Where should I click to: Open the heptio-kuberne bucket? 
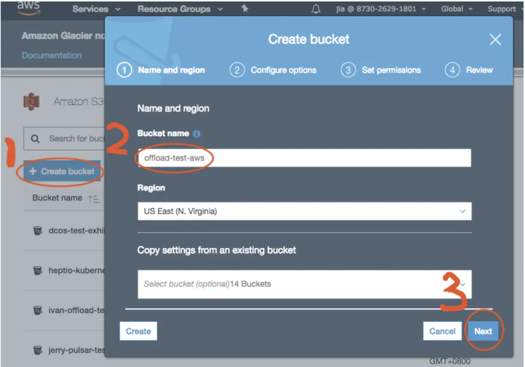coord(76,270)
